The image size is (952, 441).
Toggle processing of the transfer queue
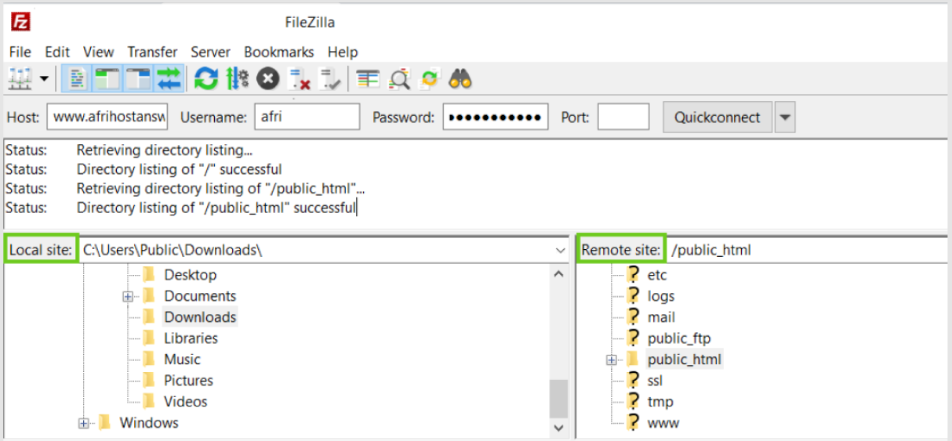pos(237,78)
